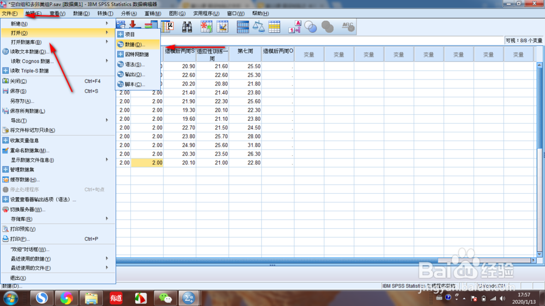Select Print (打印) in the File menu

click(58, 239)
